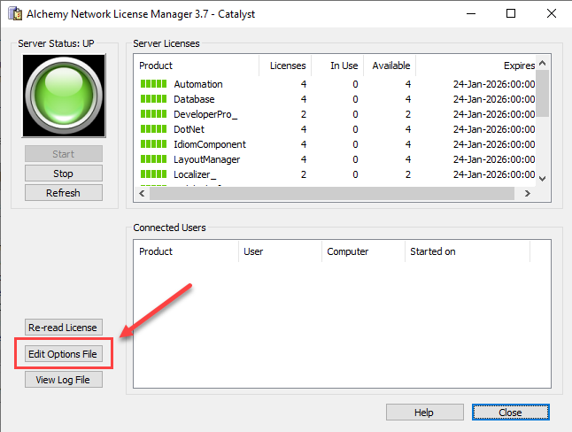Select the LayoutManager license row
Viewport: 572px width, 432px height.
click(335, 159)
